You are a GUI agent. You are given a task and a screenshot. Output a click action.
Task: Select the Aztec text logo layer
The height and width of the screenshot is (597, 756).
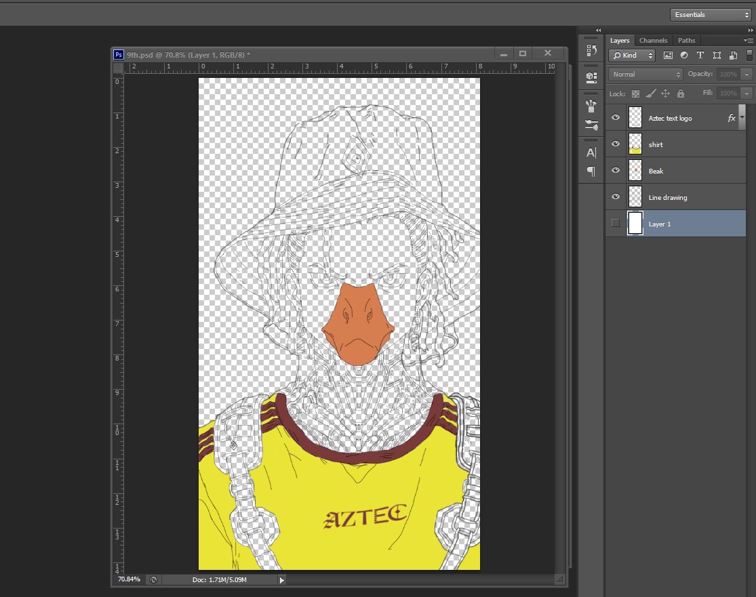(676, 117)
